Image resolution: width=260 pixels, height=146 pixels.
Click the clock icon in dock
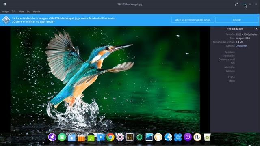pyautogui.click(x=197, y=137)
